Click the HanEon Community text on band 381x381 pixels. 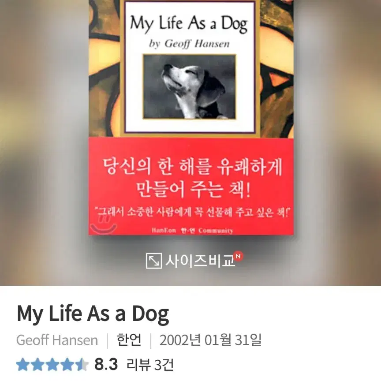tap(192, 230)
